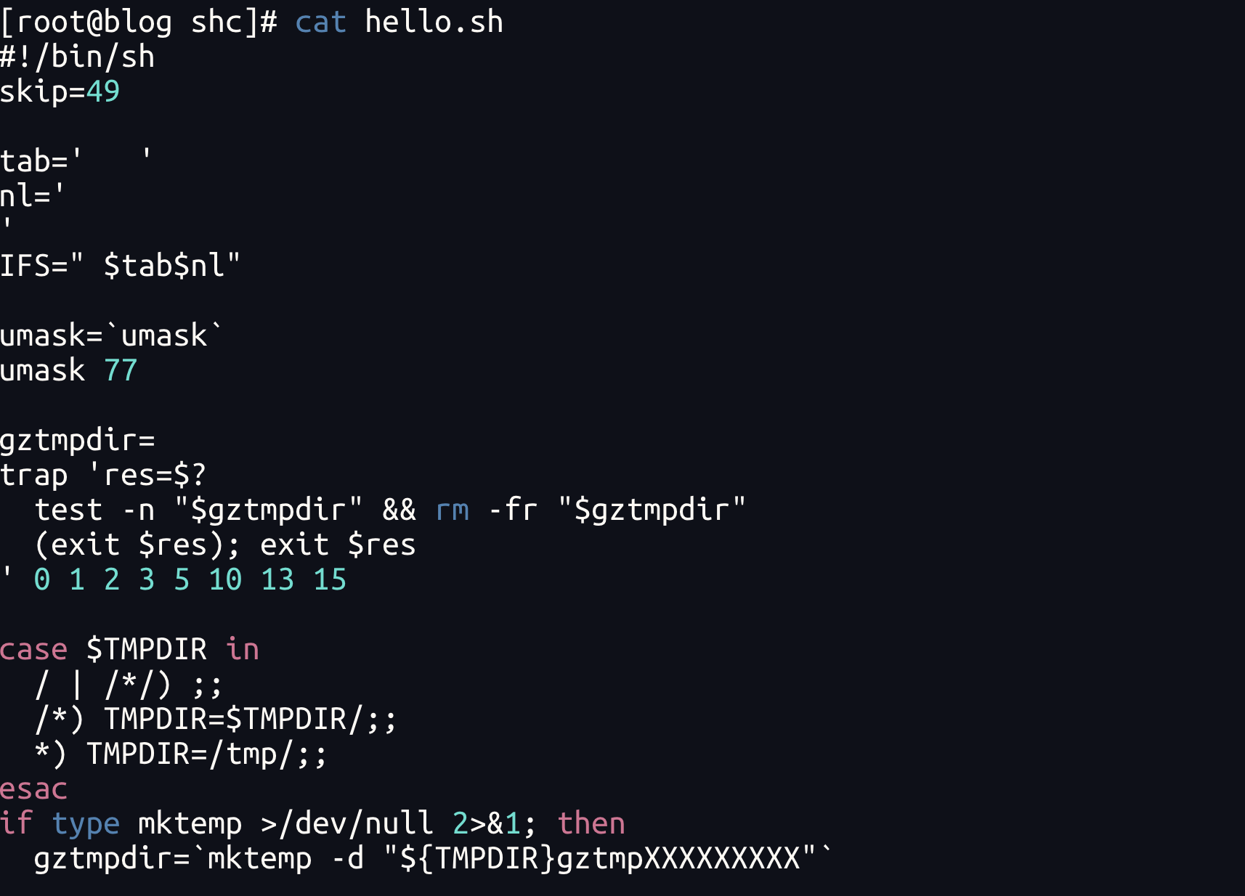Click the 'then' keyword

[x=591, y=824]
